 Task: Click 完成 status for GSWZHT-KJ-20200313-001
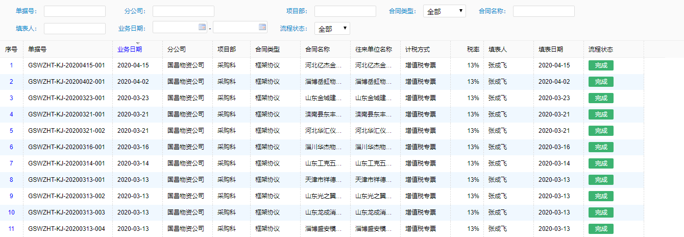601,180
